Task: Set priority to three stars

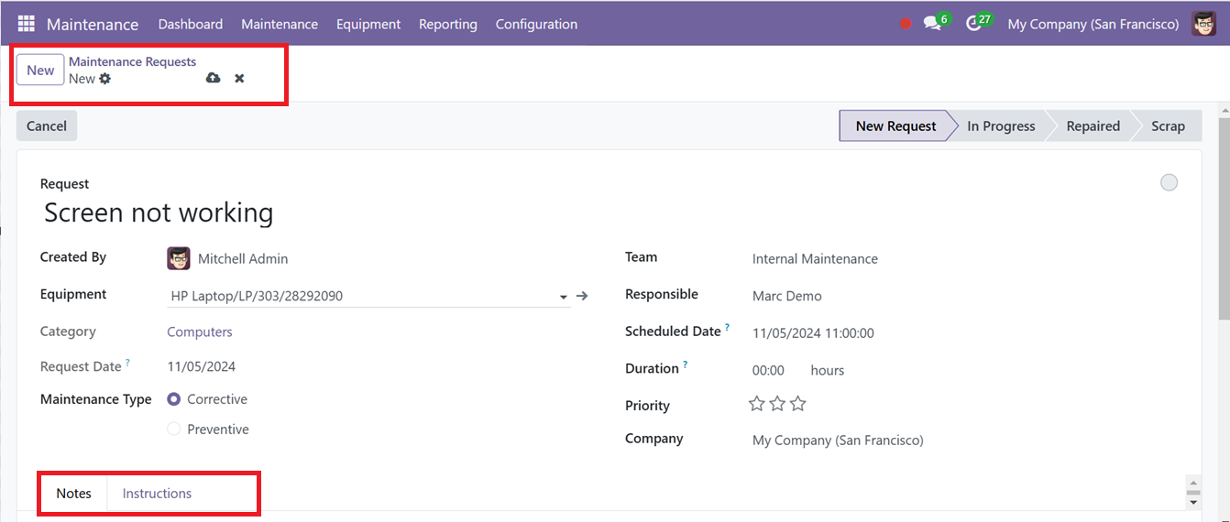Action: coord(798,404)
